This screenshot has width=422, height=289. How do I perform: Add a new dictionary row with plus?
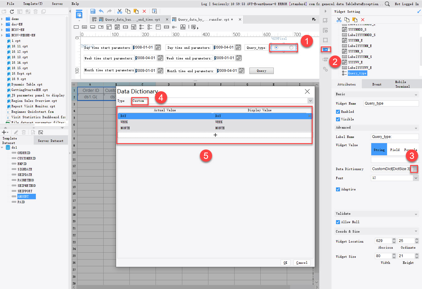(215, 135)
